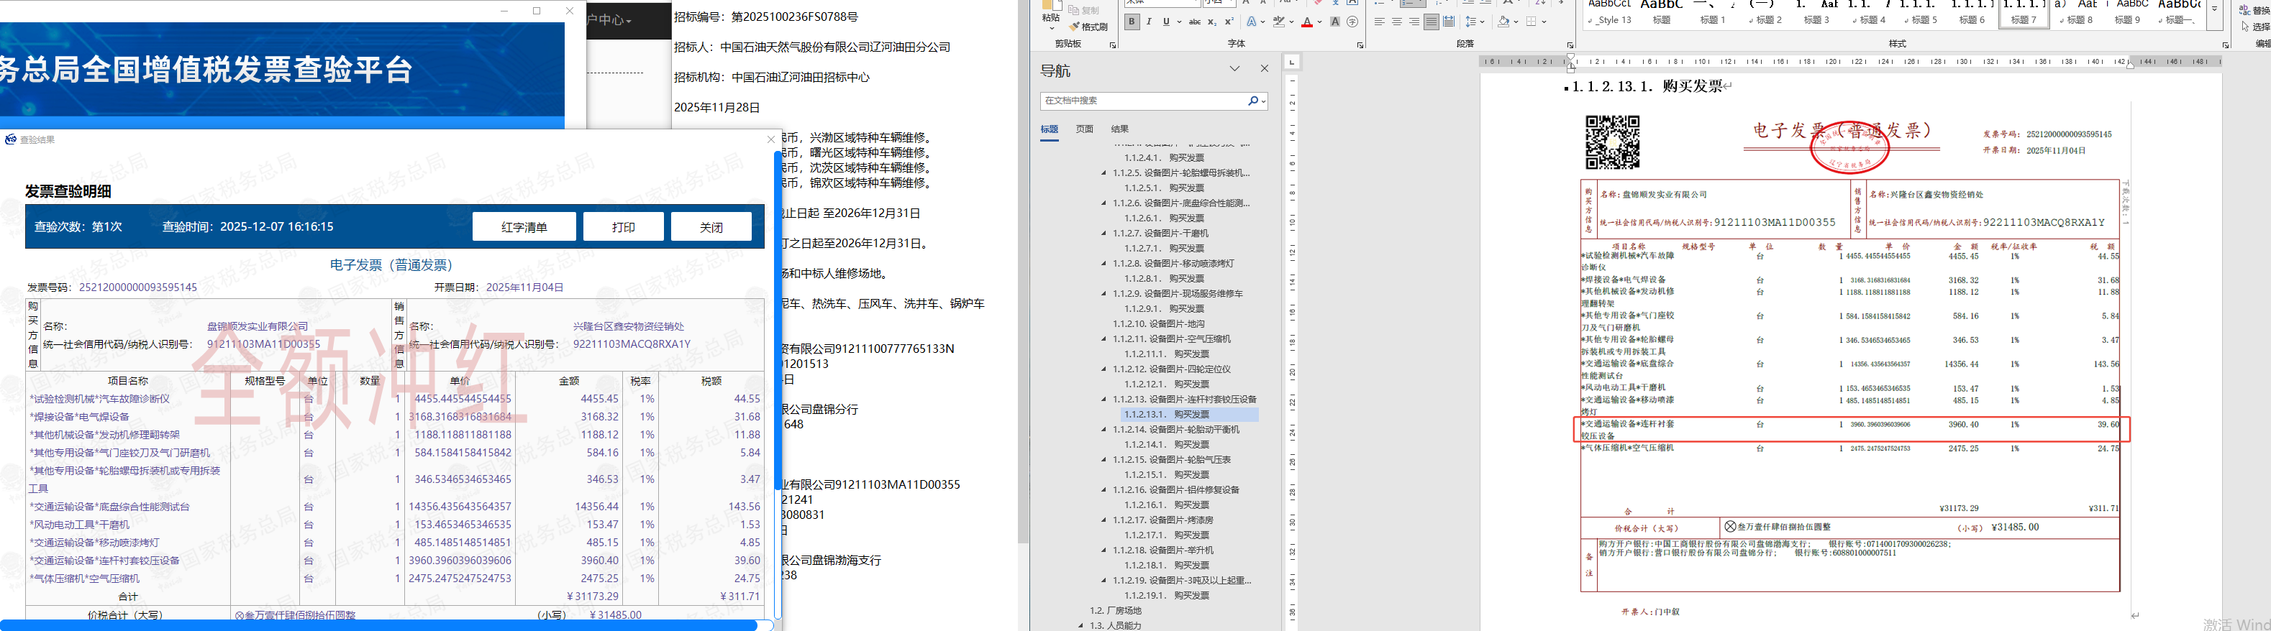Click the 关闭 button in invoice dialog
This screenshot has height=631, width=2271.
[x=711, y=226]
